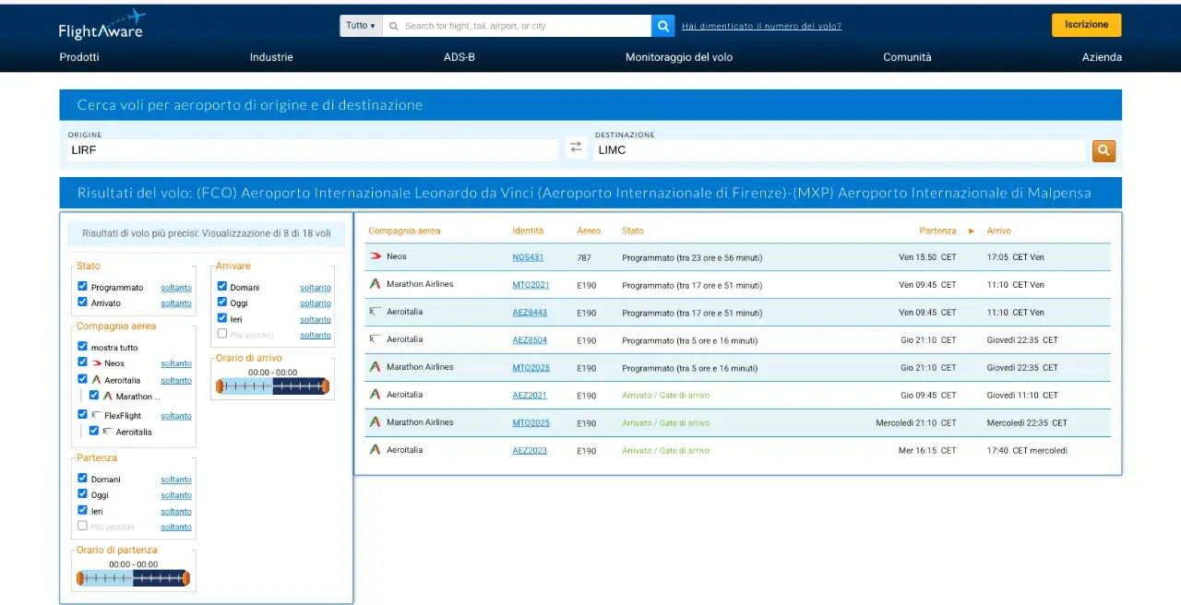Image resolution: width=1181 pixels, height=605 pixels.
Task: Click the blue magnifier search button
Action: [662, 26]
